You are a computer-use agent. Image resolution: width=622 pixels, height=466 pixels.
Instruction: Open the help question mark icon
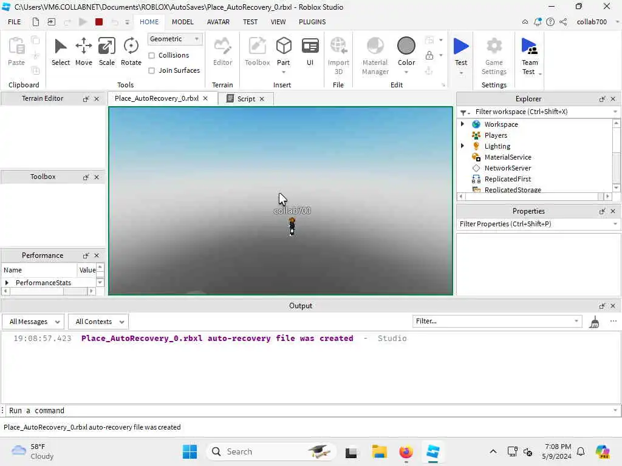pos(550,22)
